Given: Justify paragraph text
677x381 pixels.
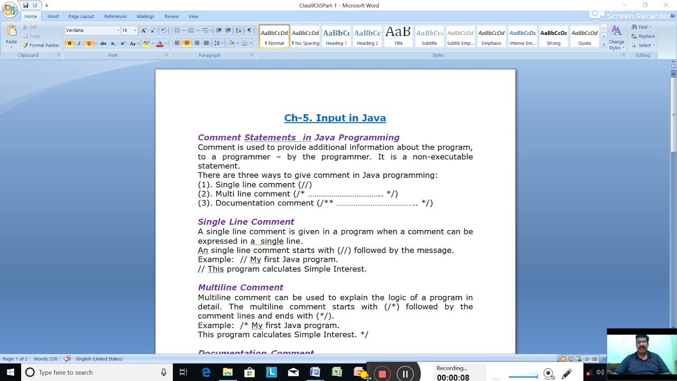Looking at the screenshot, I should pos(206,43).
